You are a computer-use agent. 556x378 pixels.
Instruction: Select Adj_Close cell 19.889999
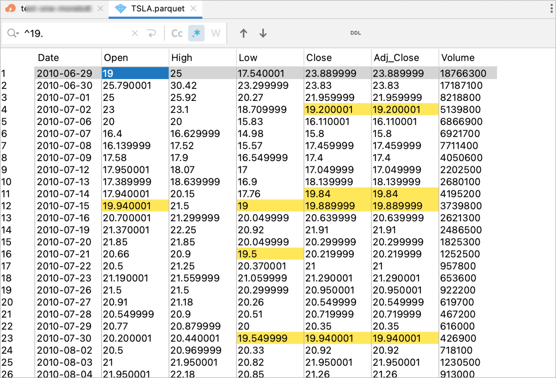[x=405, y=206]
